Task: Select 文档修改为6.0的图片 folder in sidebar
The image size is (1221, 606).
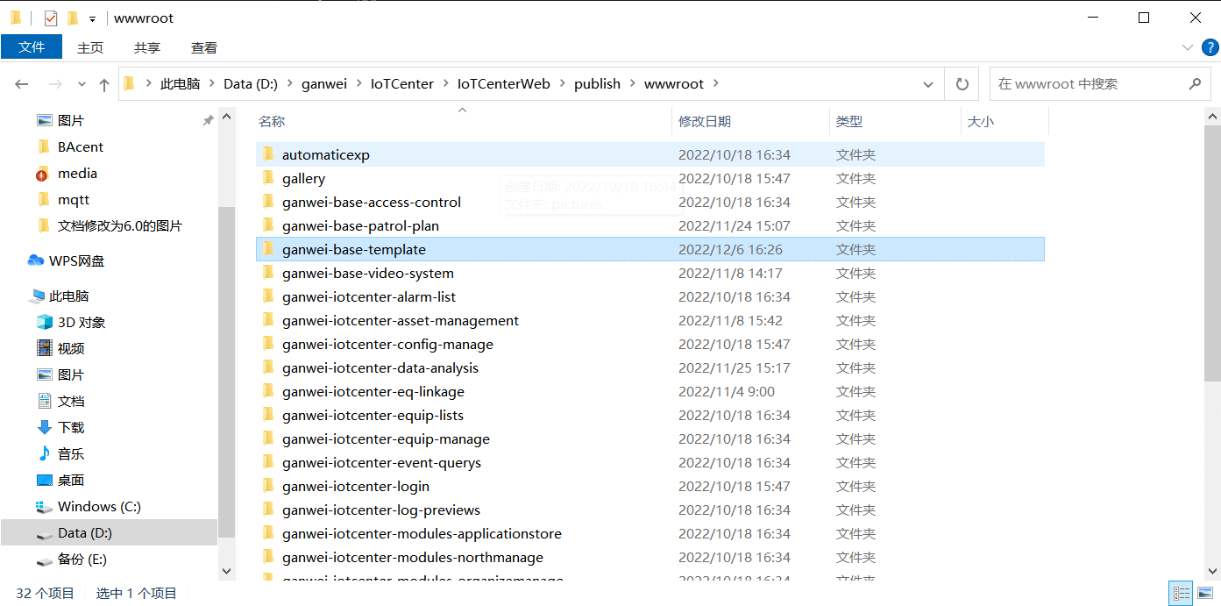Action: pos(120,226)
